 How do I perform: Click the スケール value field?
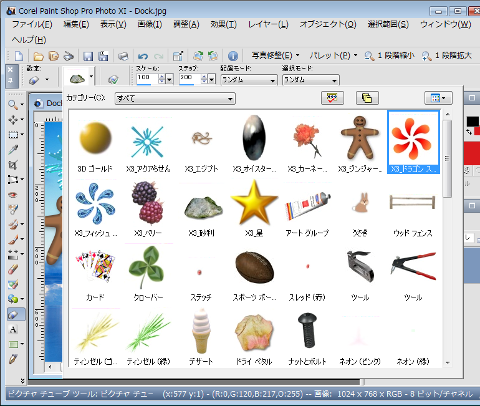[147, 79]
